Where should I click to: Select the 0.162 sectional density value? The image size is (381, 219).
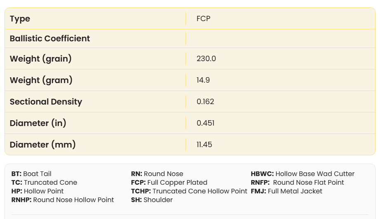(x=205, y=102)
